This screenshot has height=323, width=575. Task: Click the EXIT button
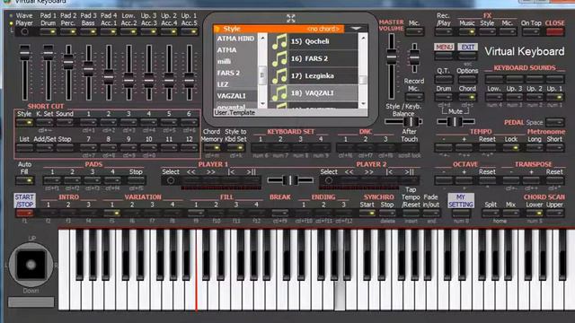(467, 47)
